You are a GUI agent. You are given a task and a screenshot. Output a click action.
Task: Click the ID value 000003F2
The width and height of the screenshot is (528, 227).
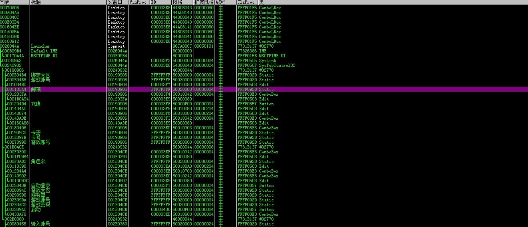point(161,61)
